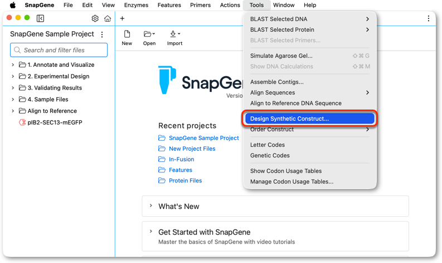Open the Help menu
Screen dimensions: 442x263
pyautogui.click(x=310, y=5)
